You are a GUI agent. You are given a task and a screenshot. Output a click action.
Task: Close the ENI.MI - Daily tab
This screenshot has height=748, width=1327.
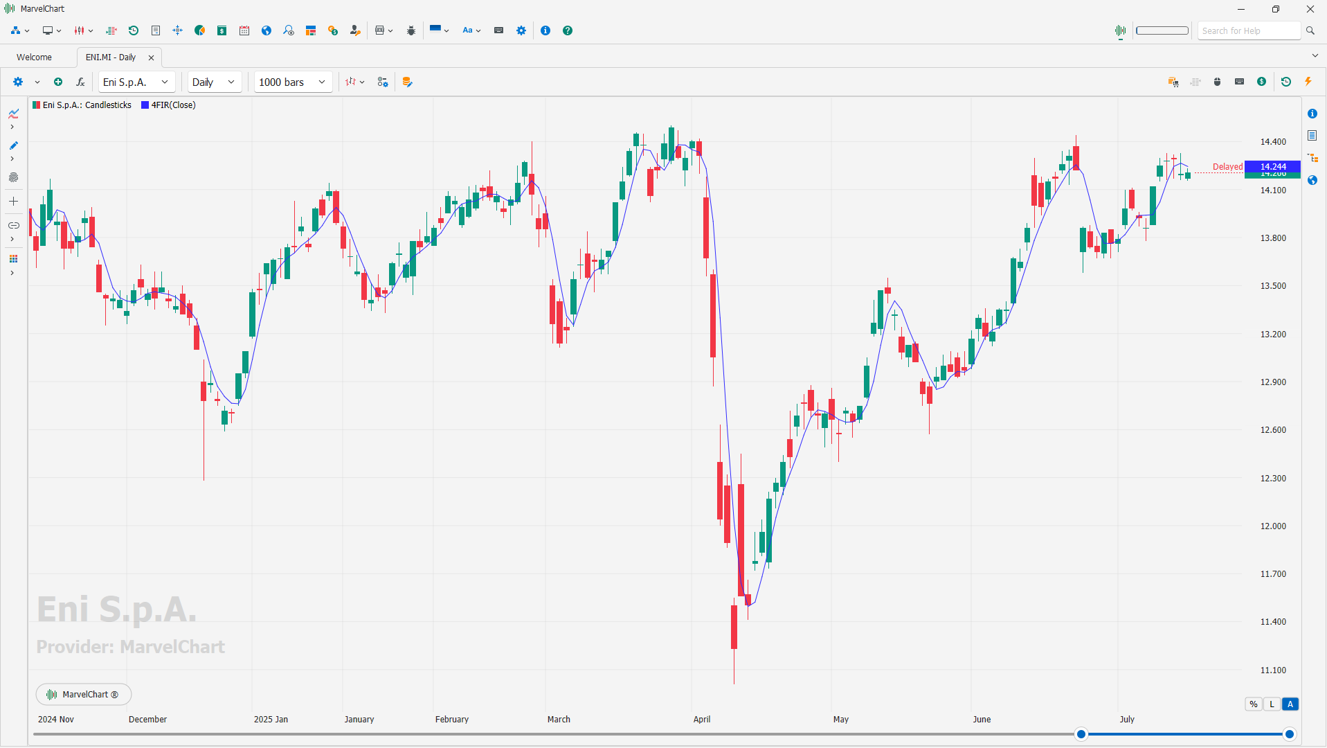coord(151,57)
